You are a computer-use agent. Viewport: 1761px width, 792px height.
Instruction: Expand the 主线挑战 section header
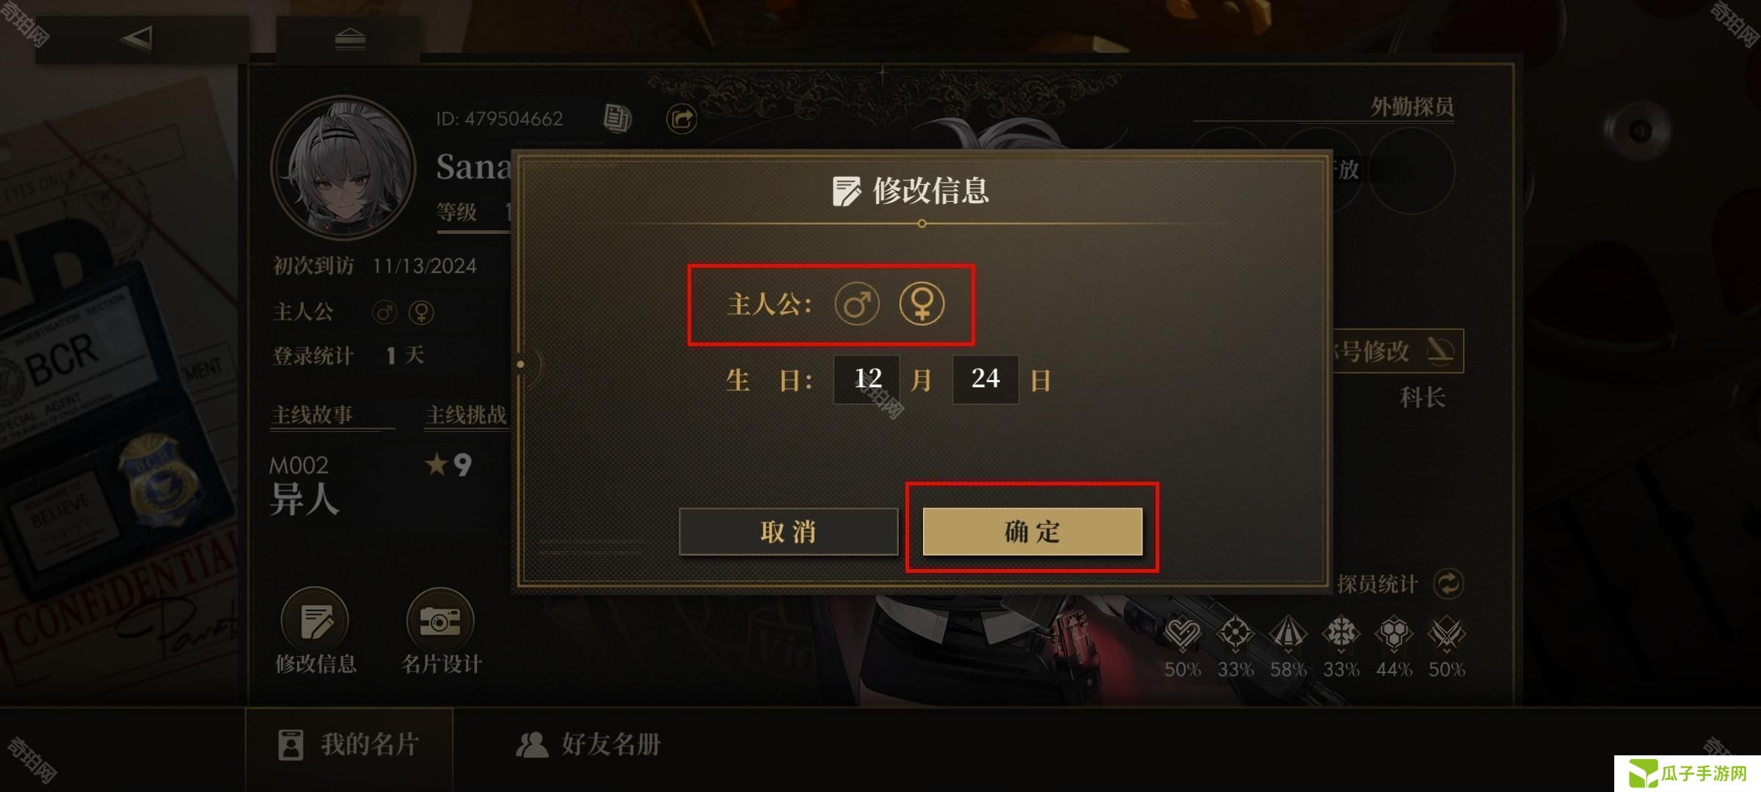(x=467, y=415)
